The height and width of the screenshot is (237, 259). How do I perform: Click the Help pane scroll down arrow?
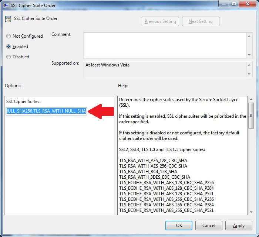click(251, 212)
